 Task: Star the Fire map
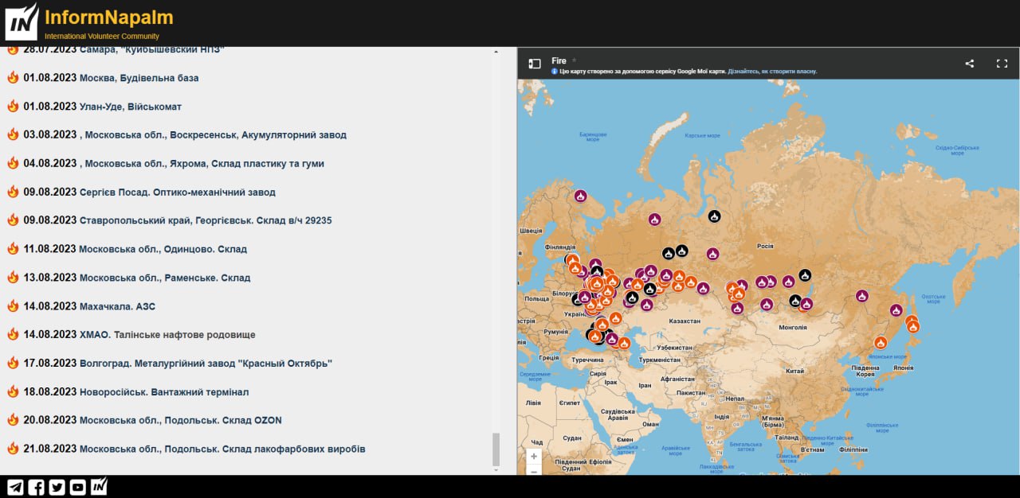pyautogui.click(x=574, y=60)
